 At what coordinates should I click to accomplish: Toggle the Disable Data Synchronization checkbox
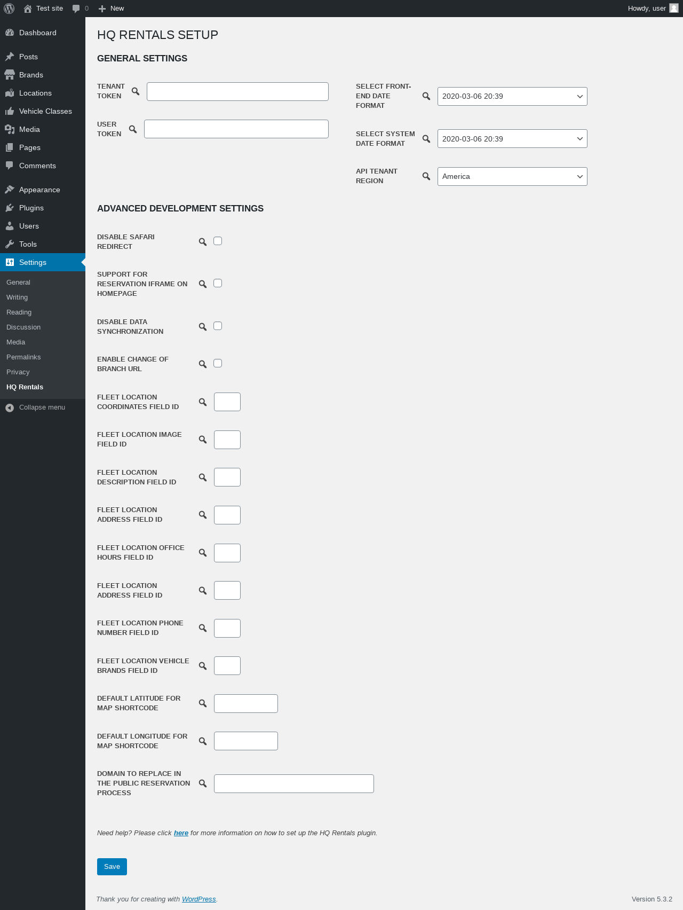[x=218, y=326]
